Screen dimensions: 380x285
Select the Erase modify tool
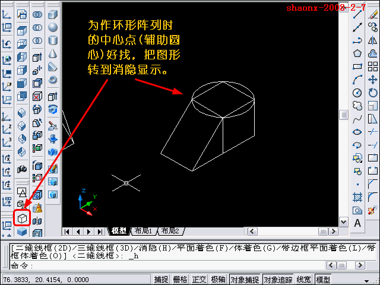click(373, 14)
